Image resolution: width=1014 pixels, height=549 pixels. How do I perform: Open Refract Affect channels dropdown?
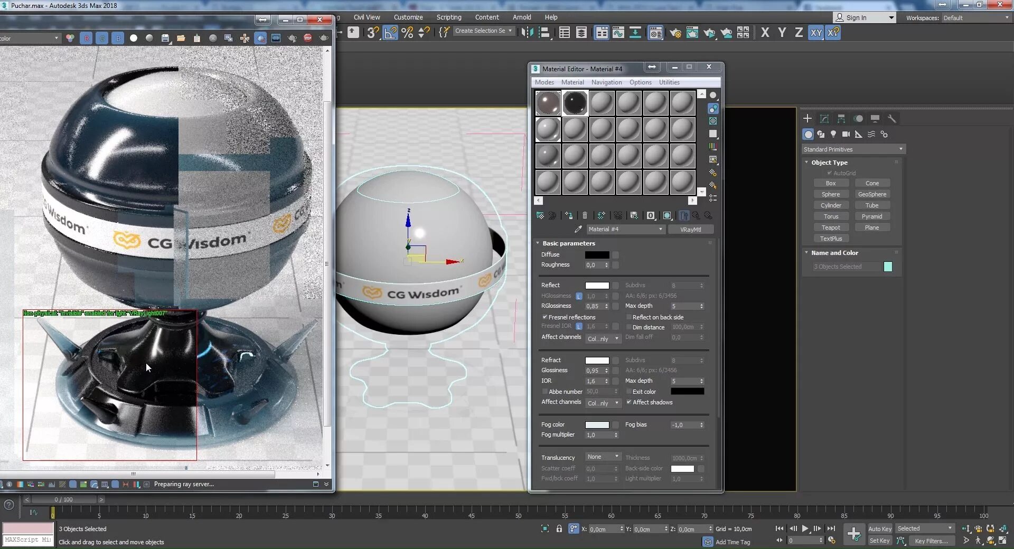(603, 403)
